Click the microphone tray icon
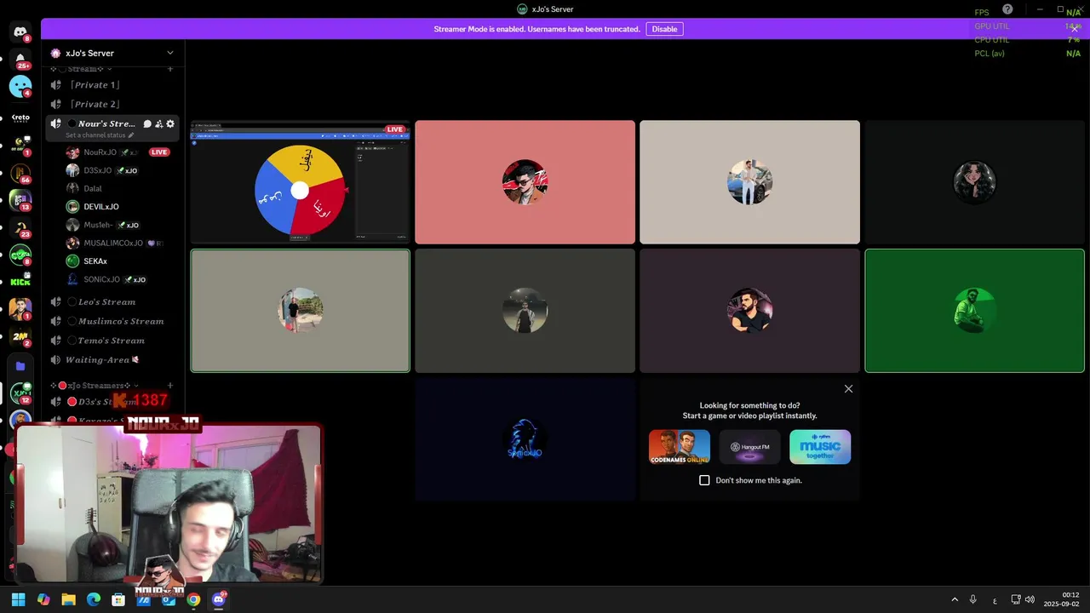The height and width of the screenshot is (613, 1090). point(972,599)
